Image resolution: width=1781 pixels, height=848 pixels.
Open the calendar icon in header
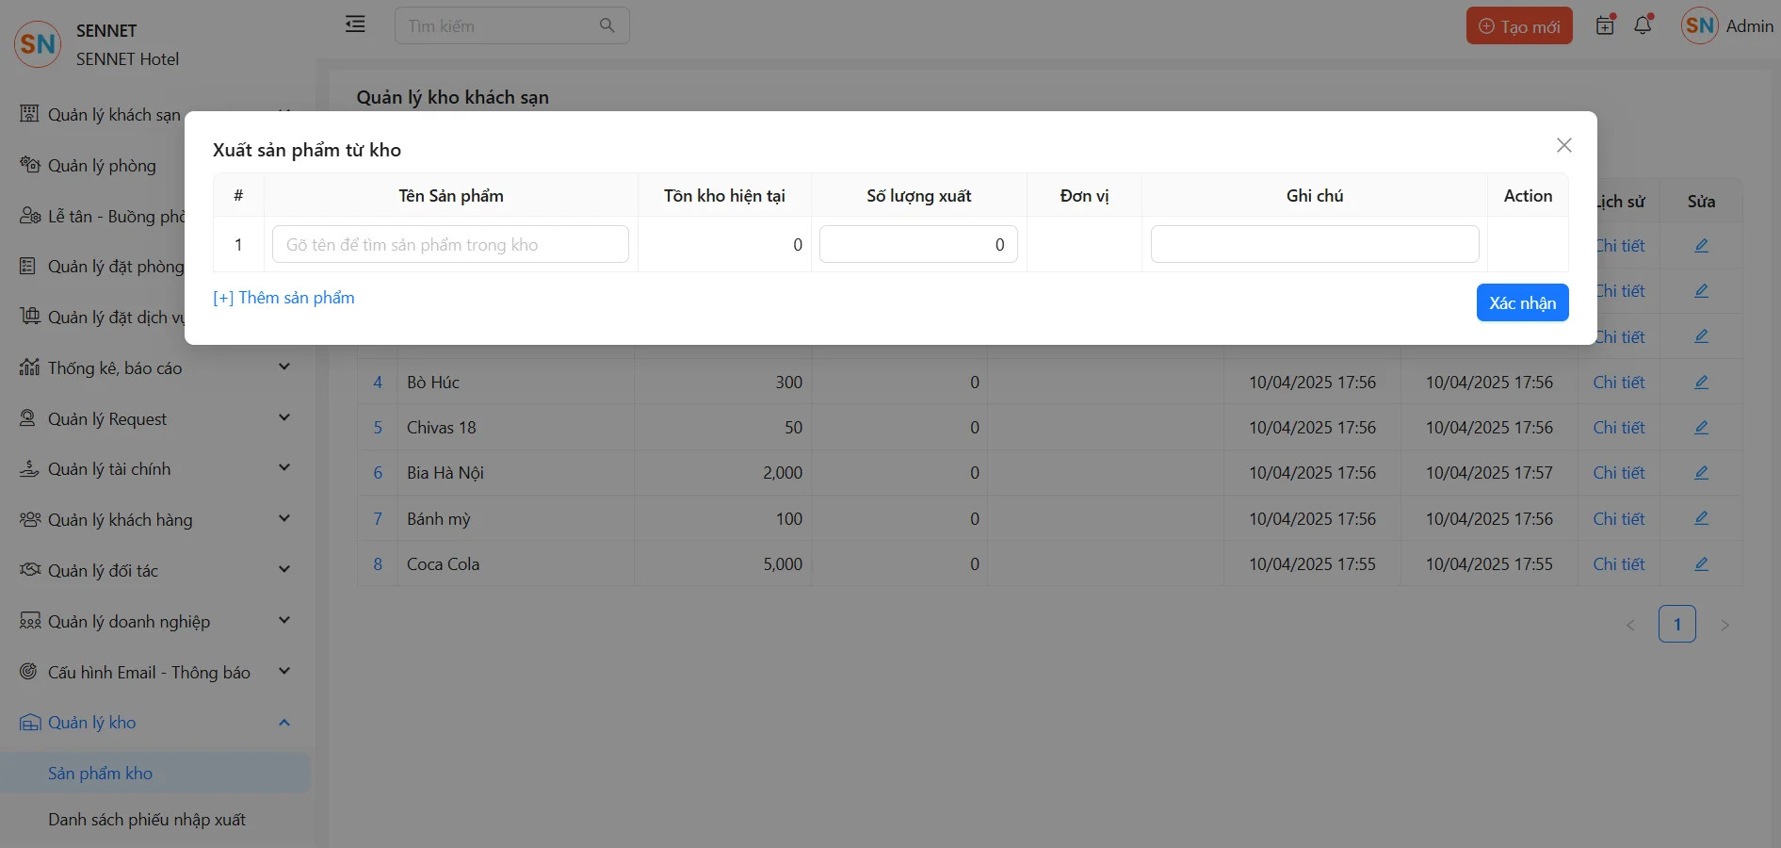[1605, 25]
